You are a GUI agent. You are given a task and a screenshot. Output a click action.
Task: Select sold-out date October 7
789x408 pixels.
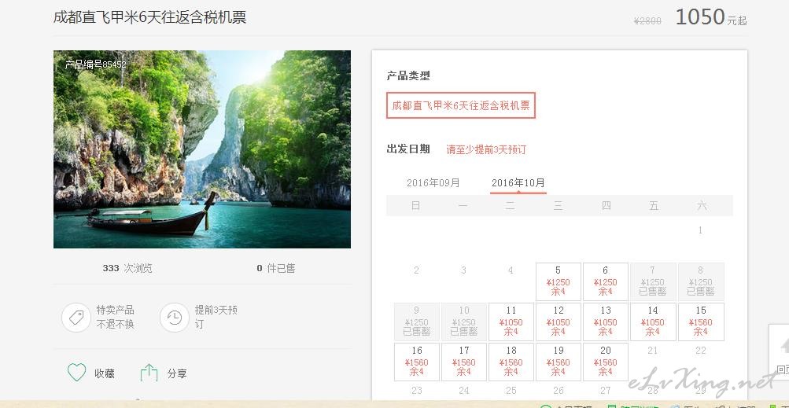(x=652, y=281)
